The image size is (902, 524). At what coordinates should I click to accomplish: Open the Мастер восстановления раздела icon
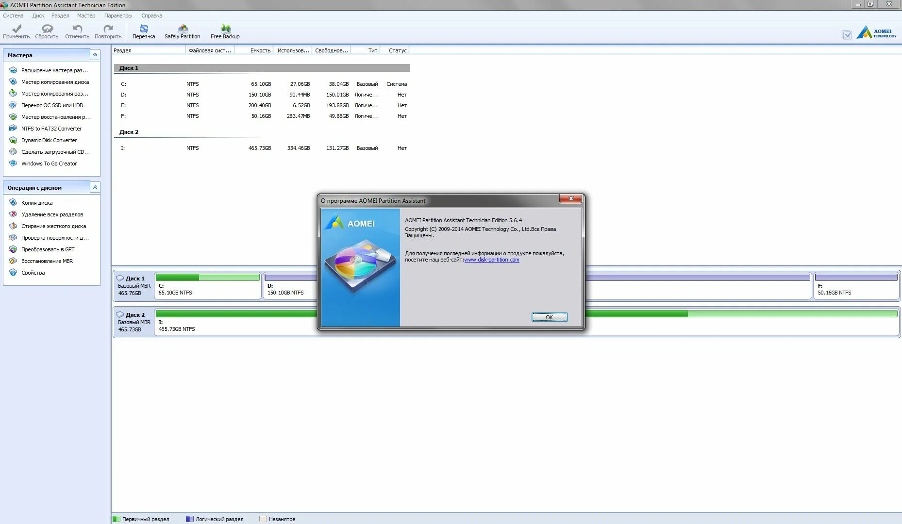click(x=13, y=117)
